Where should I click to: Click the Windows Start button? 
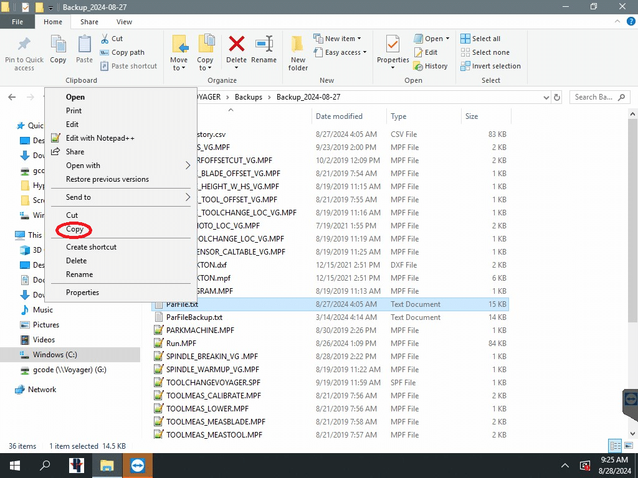click(14, 466)
